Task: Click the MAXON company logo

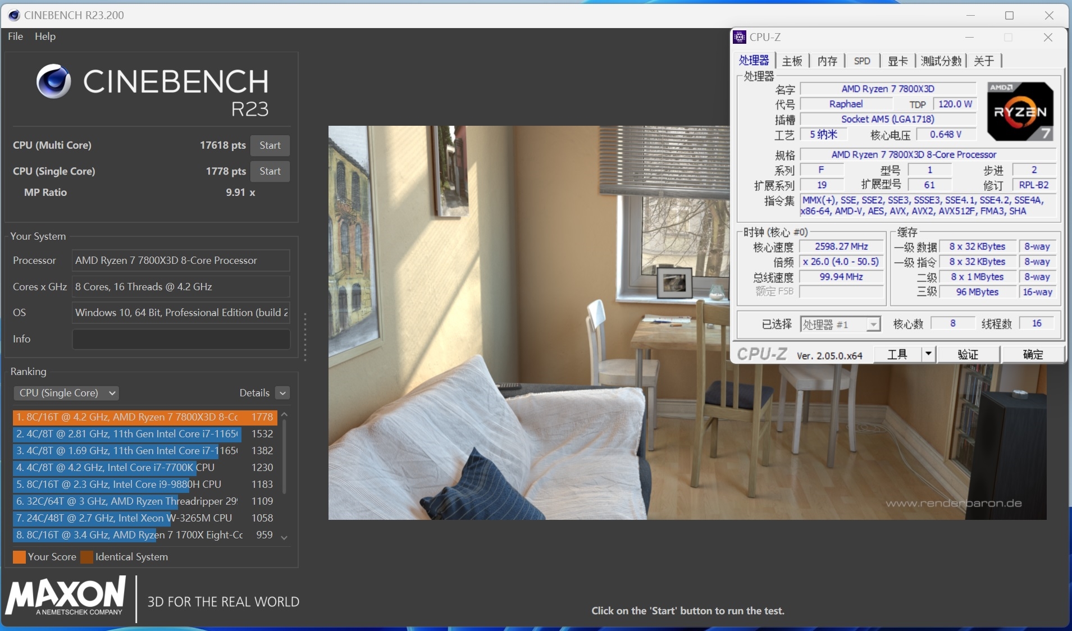Action: [x=66, y=596]
